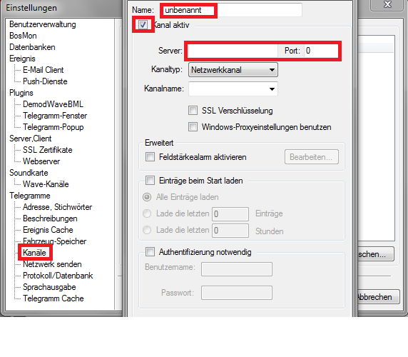408x357 pixels.
Task: Open SSL Zertifikate settings
Action: [48, 150]
